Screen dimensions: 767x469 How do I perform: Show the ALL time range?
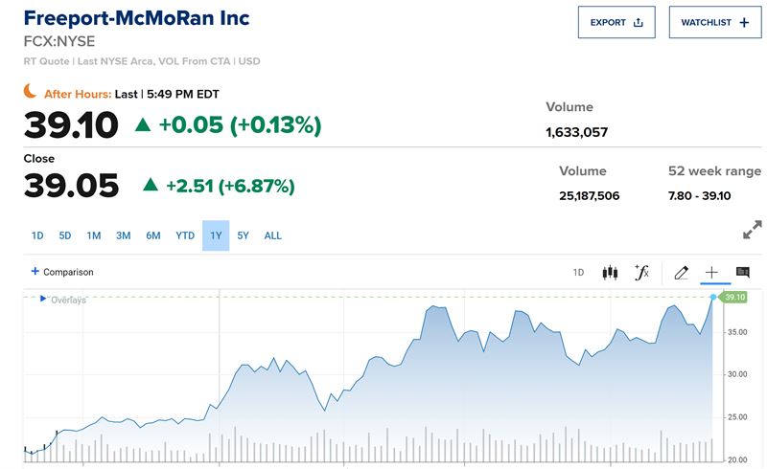pos(273,235)
